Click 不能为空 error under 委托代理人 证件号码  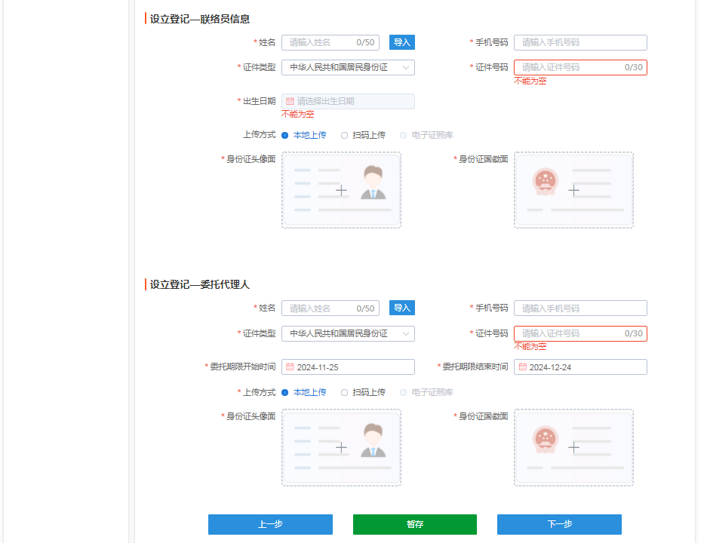530,346
